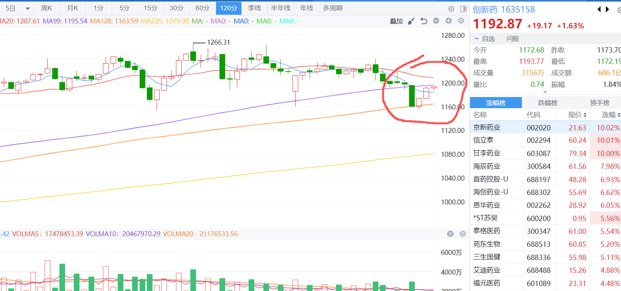Select the paintbrush drawing tool icon
The height and width of the screenshot is (291, 621).
click(x=411, y=21)
